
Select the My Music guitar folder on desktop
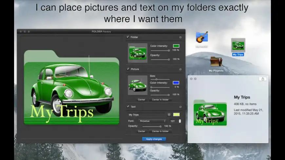click(x=202, y=37)
